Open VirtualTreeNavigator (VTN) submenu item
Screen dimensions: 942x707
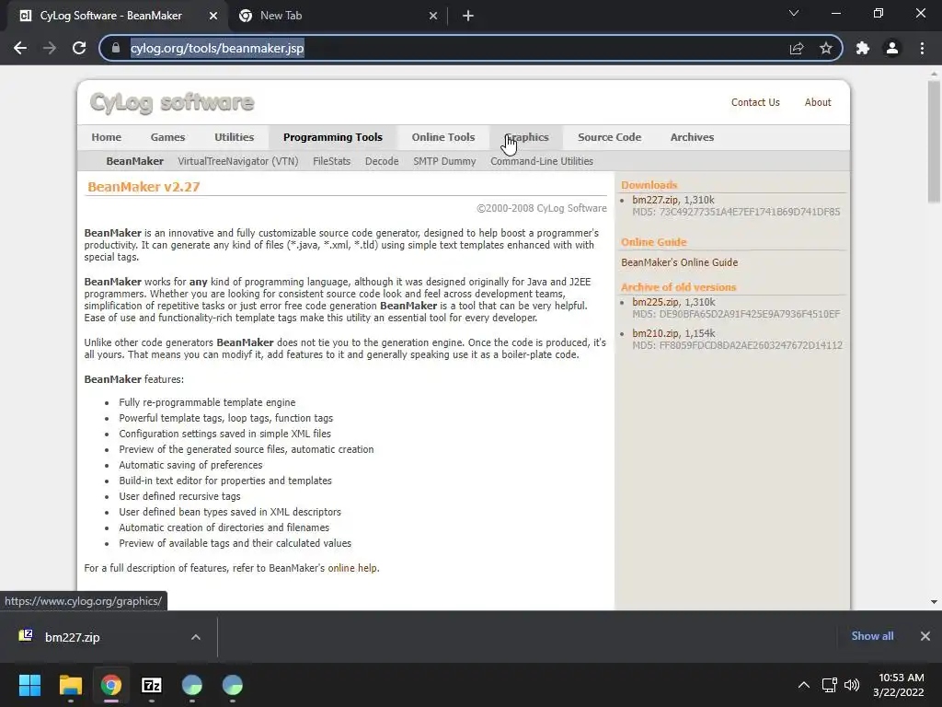click(x=238, y=161)
